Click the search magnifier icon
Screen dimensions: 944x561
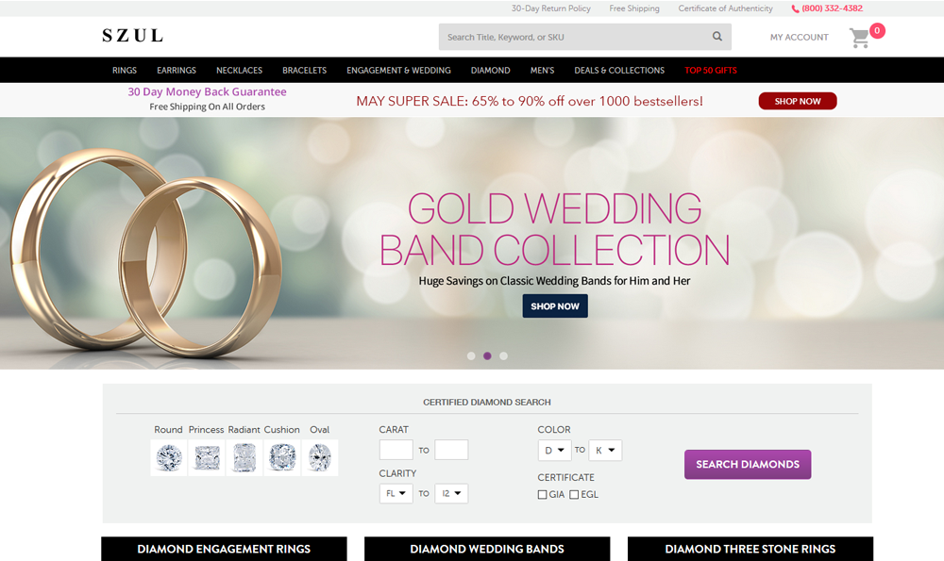[717, 37]
